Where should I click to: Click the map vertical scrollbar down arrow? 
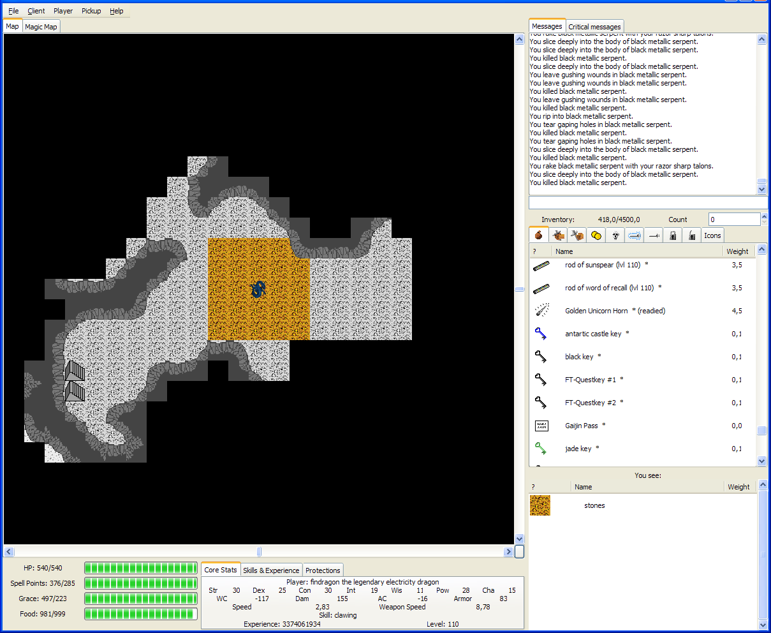(519, 539)
